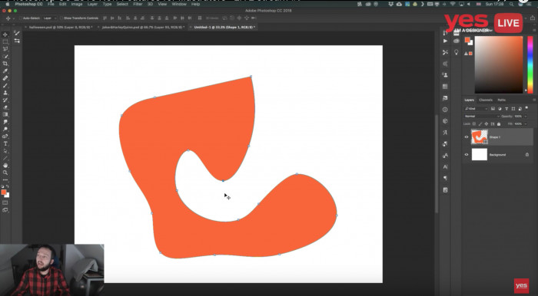
Task: Select the Gradient tool
Action: (5, 114)
